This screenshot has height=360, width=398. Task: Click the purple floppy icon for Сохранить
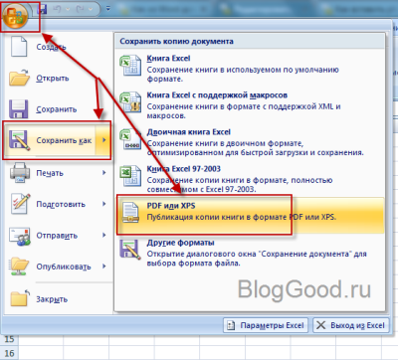click(19, 109)
